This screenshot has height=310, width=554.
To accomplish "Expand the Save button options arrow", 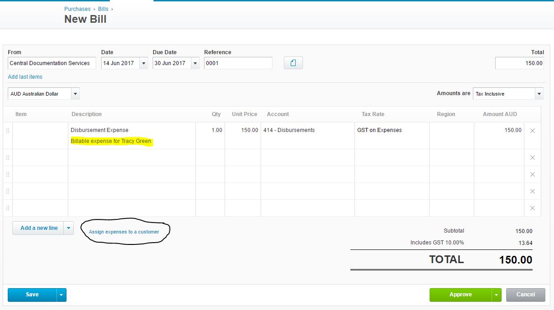I will pyautogui.click(x=62, y=295).
